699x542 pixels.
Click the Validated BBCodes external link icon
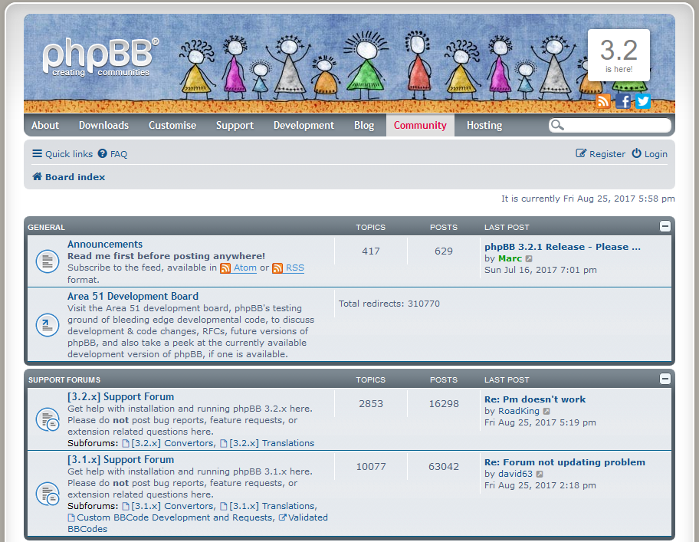coord(283,517)
